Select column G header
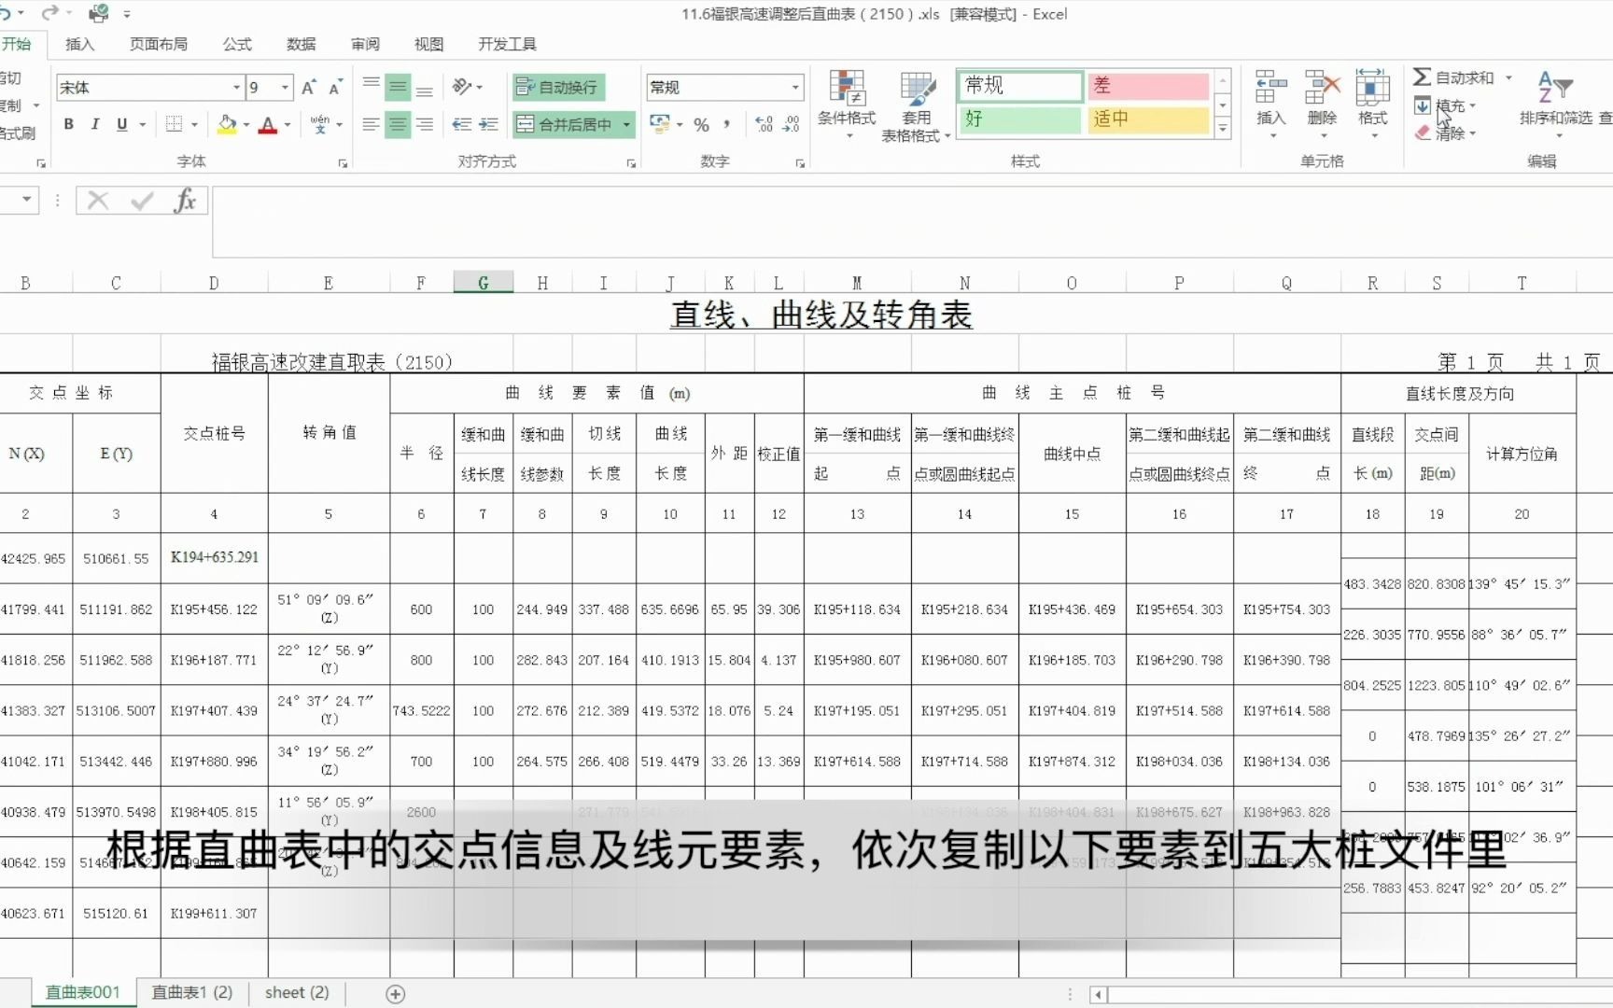This screenshot has width=1613, height=1008. tap(484, 283)
